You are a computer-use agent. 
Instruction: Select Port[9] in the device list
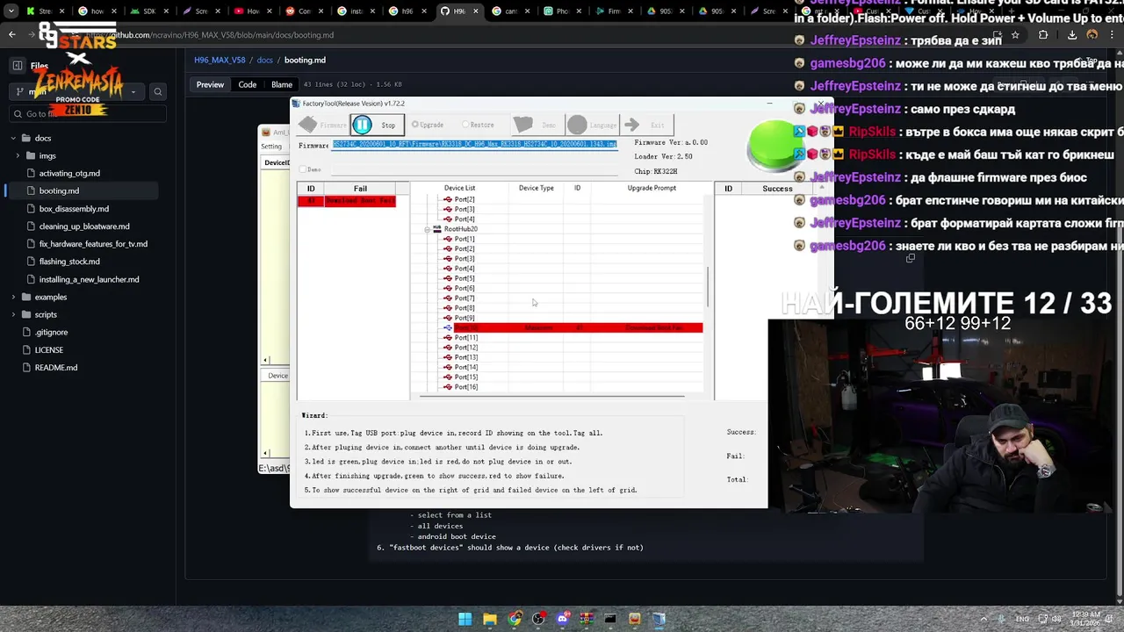(x=465, y=318)
